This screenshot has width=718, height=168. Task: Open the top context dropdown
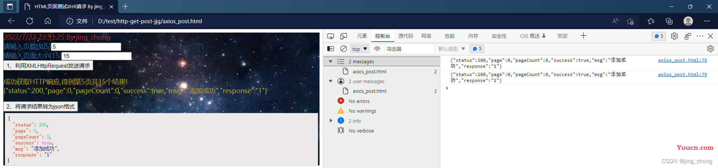click(360, 49)
